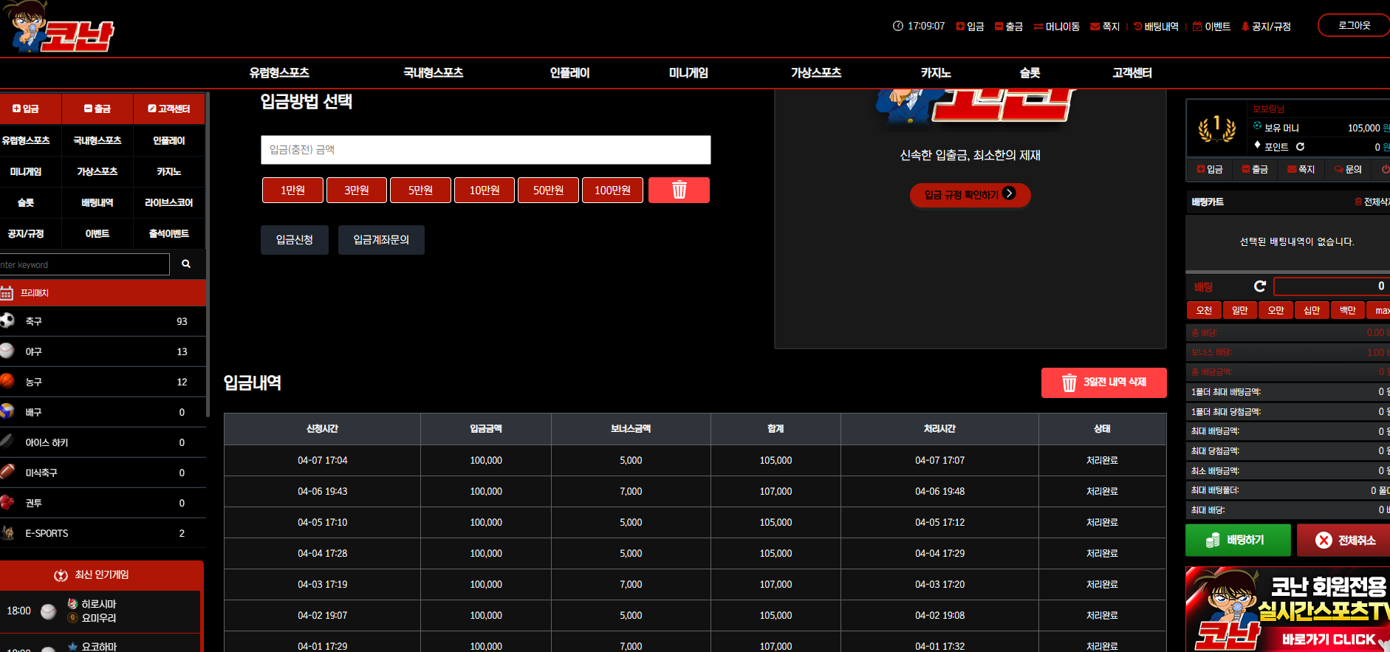Click the 코난 회원전용 실시간스포츠TV banner
Screen dimensions: 1390x652
point(1287,609)
